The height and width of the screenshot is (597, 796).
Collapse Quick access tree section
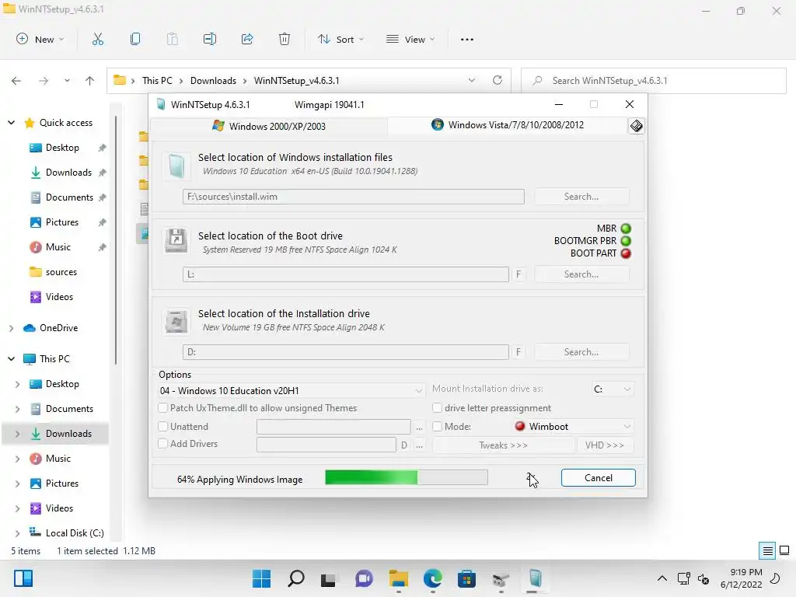tap(11, 122)
